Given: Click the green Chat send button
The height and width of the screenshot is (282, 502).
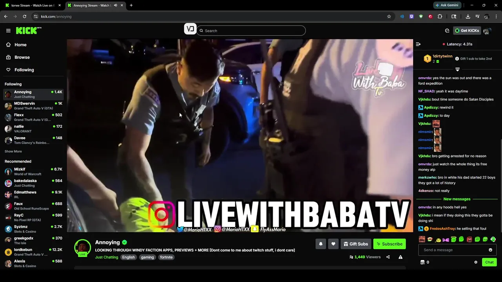Looking at the screenshot, I should pos(489,262).
